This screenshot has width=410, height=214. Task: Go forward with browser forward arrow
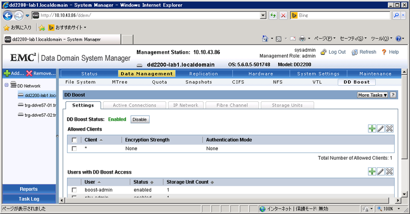18,15
